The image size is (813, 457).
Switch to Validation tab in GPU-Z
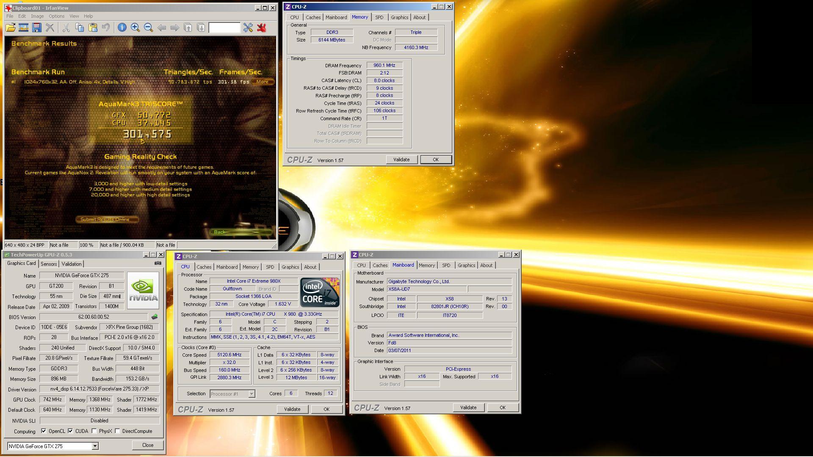coord(72,264)
